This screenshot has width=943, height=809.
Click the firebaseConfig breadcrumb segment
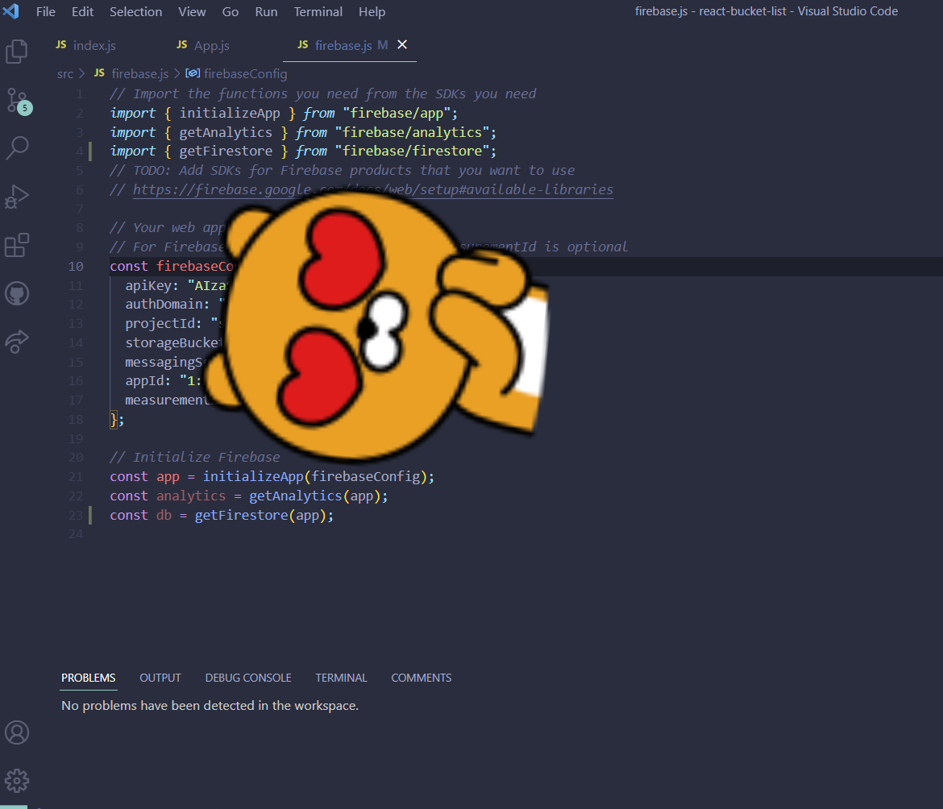pyautogui.click(x=245, y=74)
